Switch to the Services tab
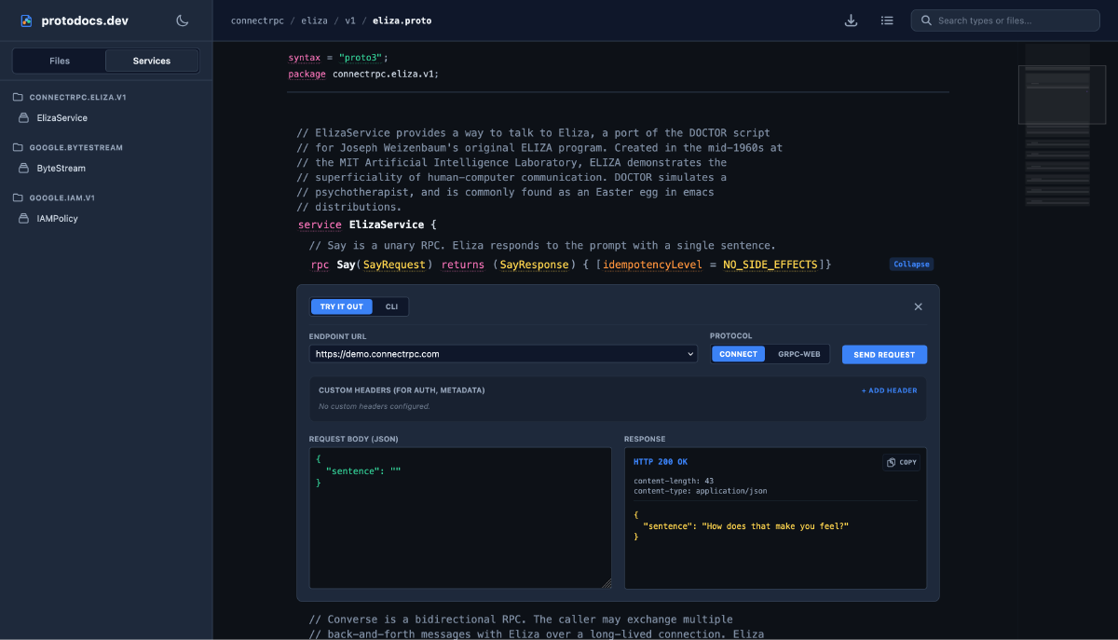This screenshot has height=640, width=1118. [x=152, y=61]
